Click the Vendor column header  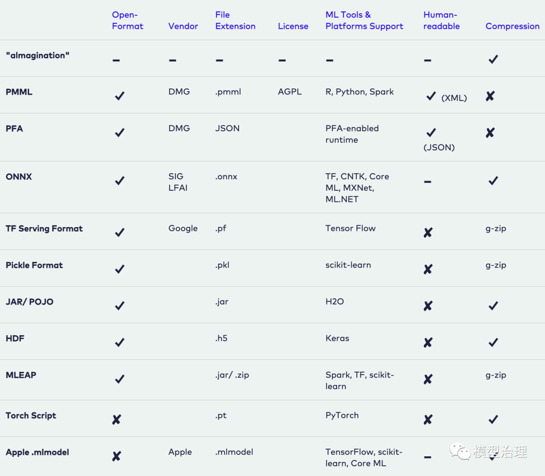[183, 26]
